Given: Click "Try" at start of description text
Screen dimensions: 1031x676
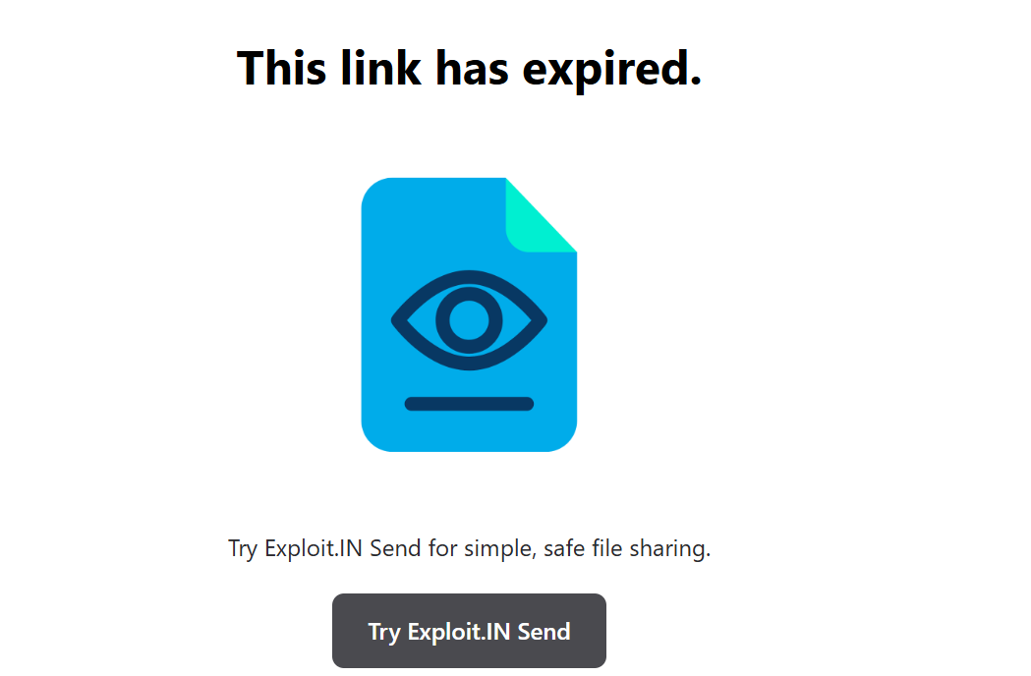Looking at the screenshot, I should click(x=243, y=549).
